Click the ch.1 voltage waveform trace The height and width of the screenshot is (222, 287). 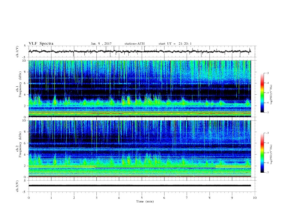coord(140,52)
